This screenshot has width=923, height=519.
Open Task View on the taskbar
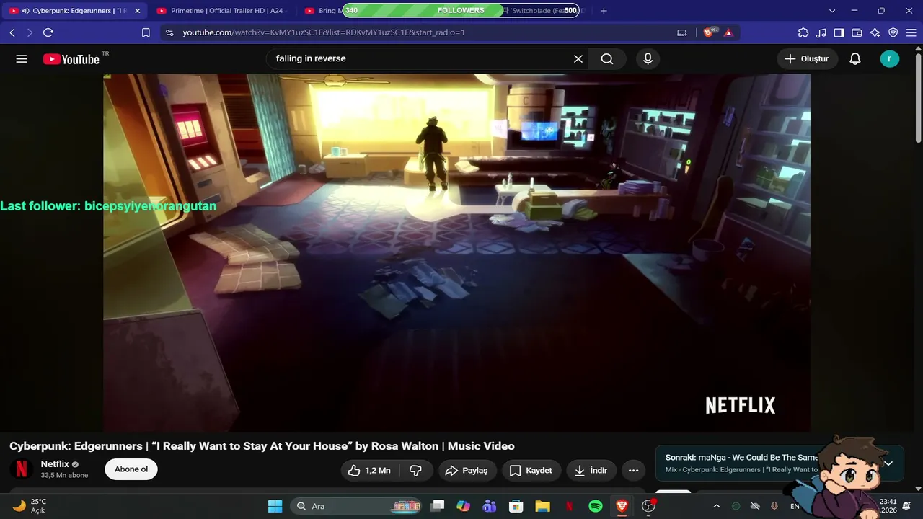tap(437, 506)
